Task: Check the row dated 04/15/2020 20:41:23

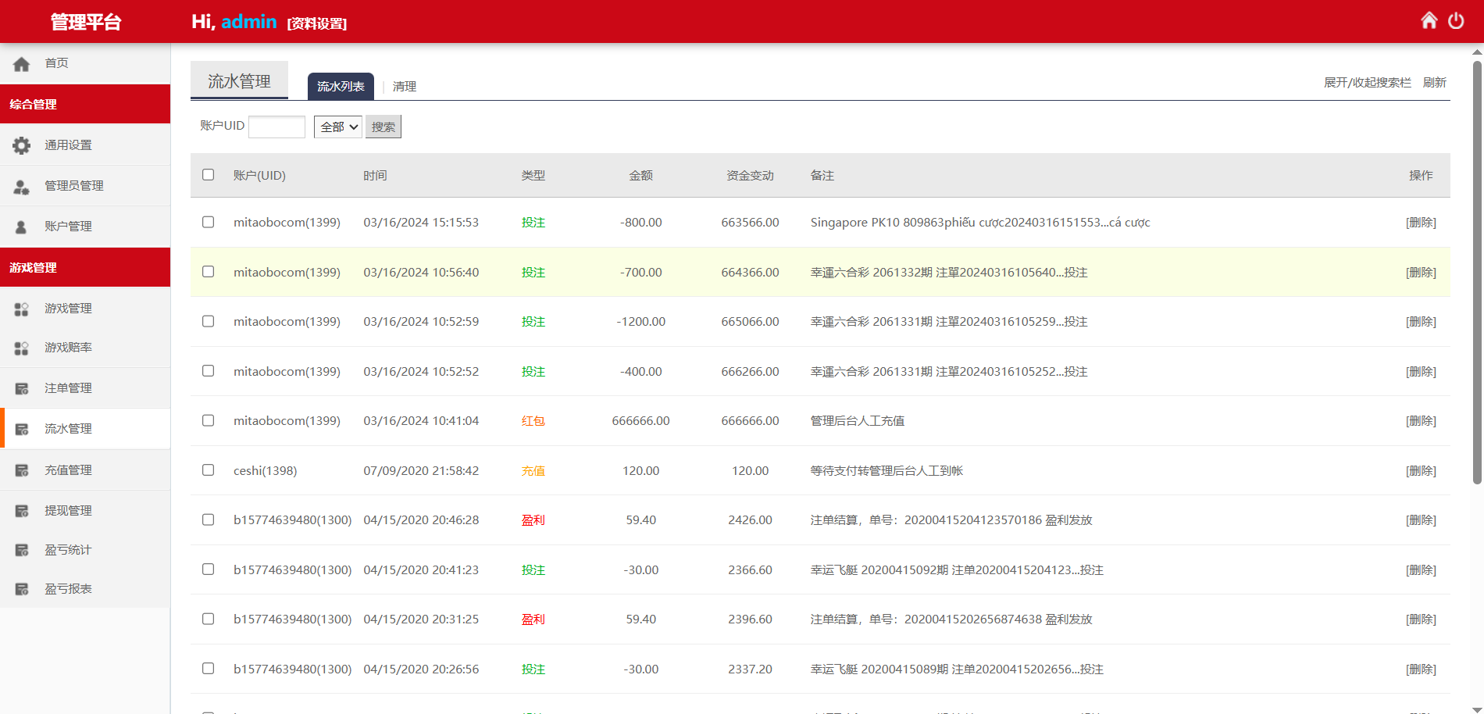Action: tap(208, 569)
